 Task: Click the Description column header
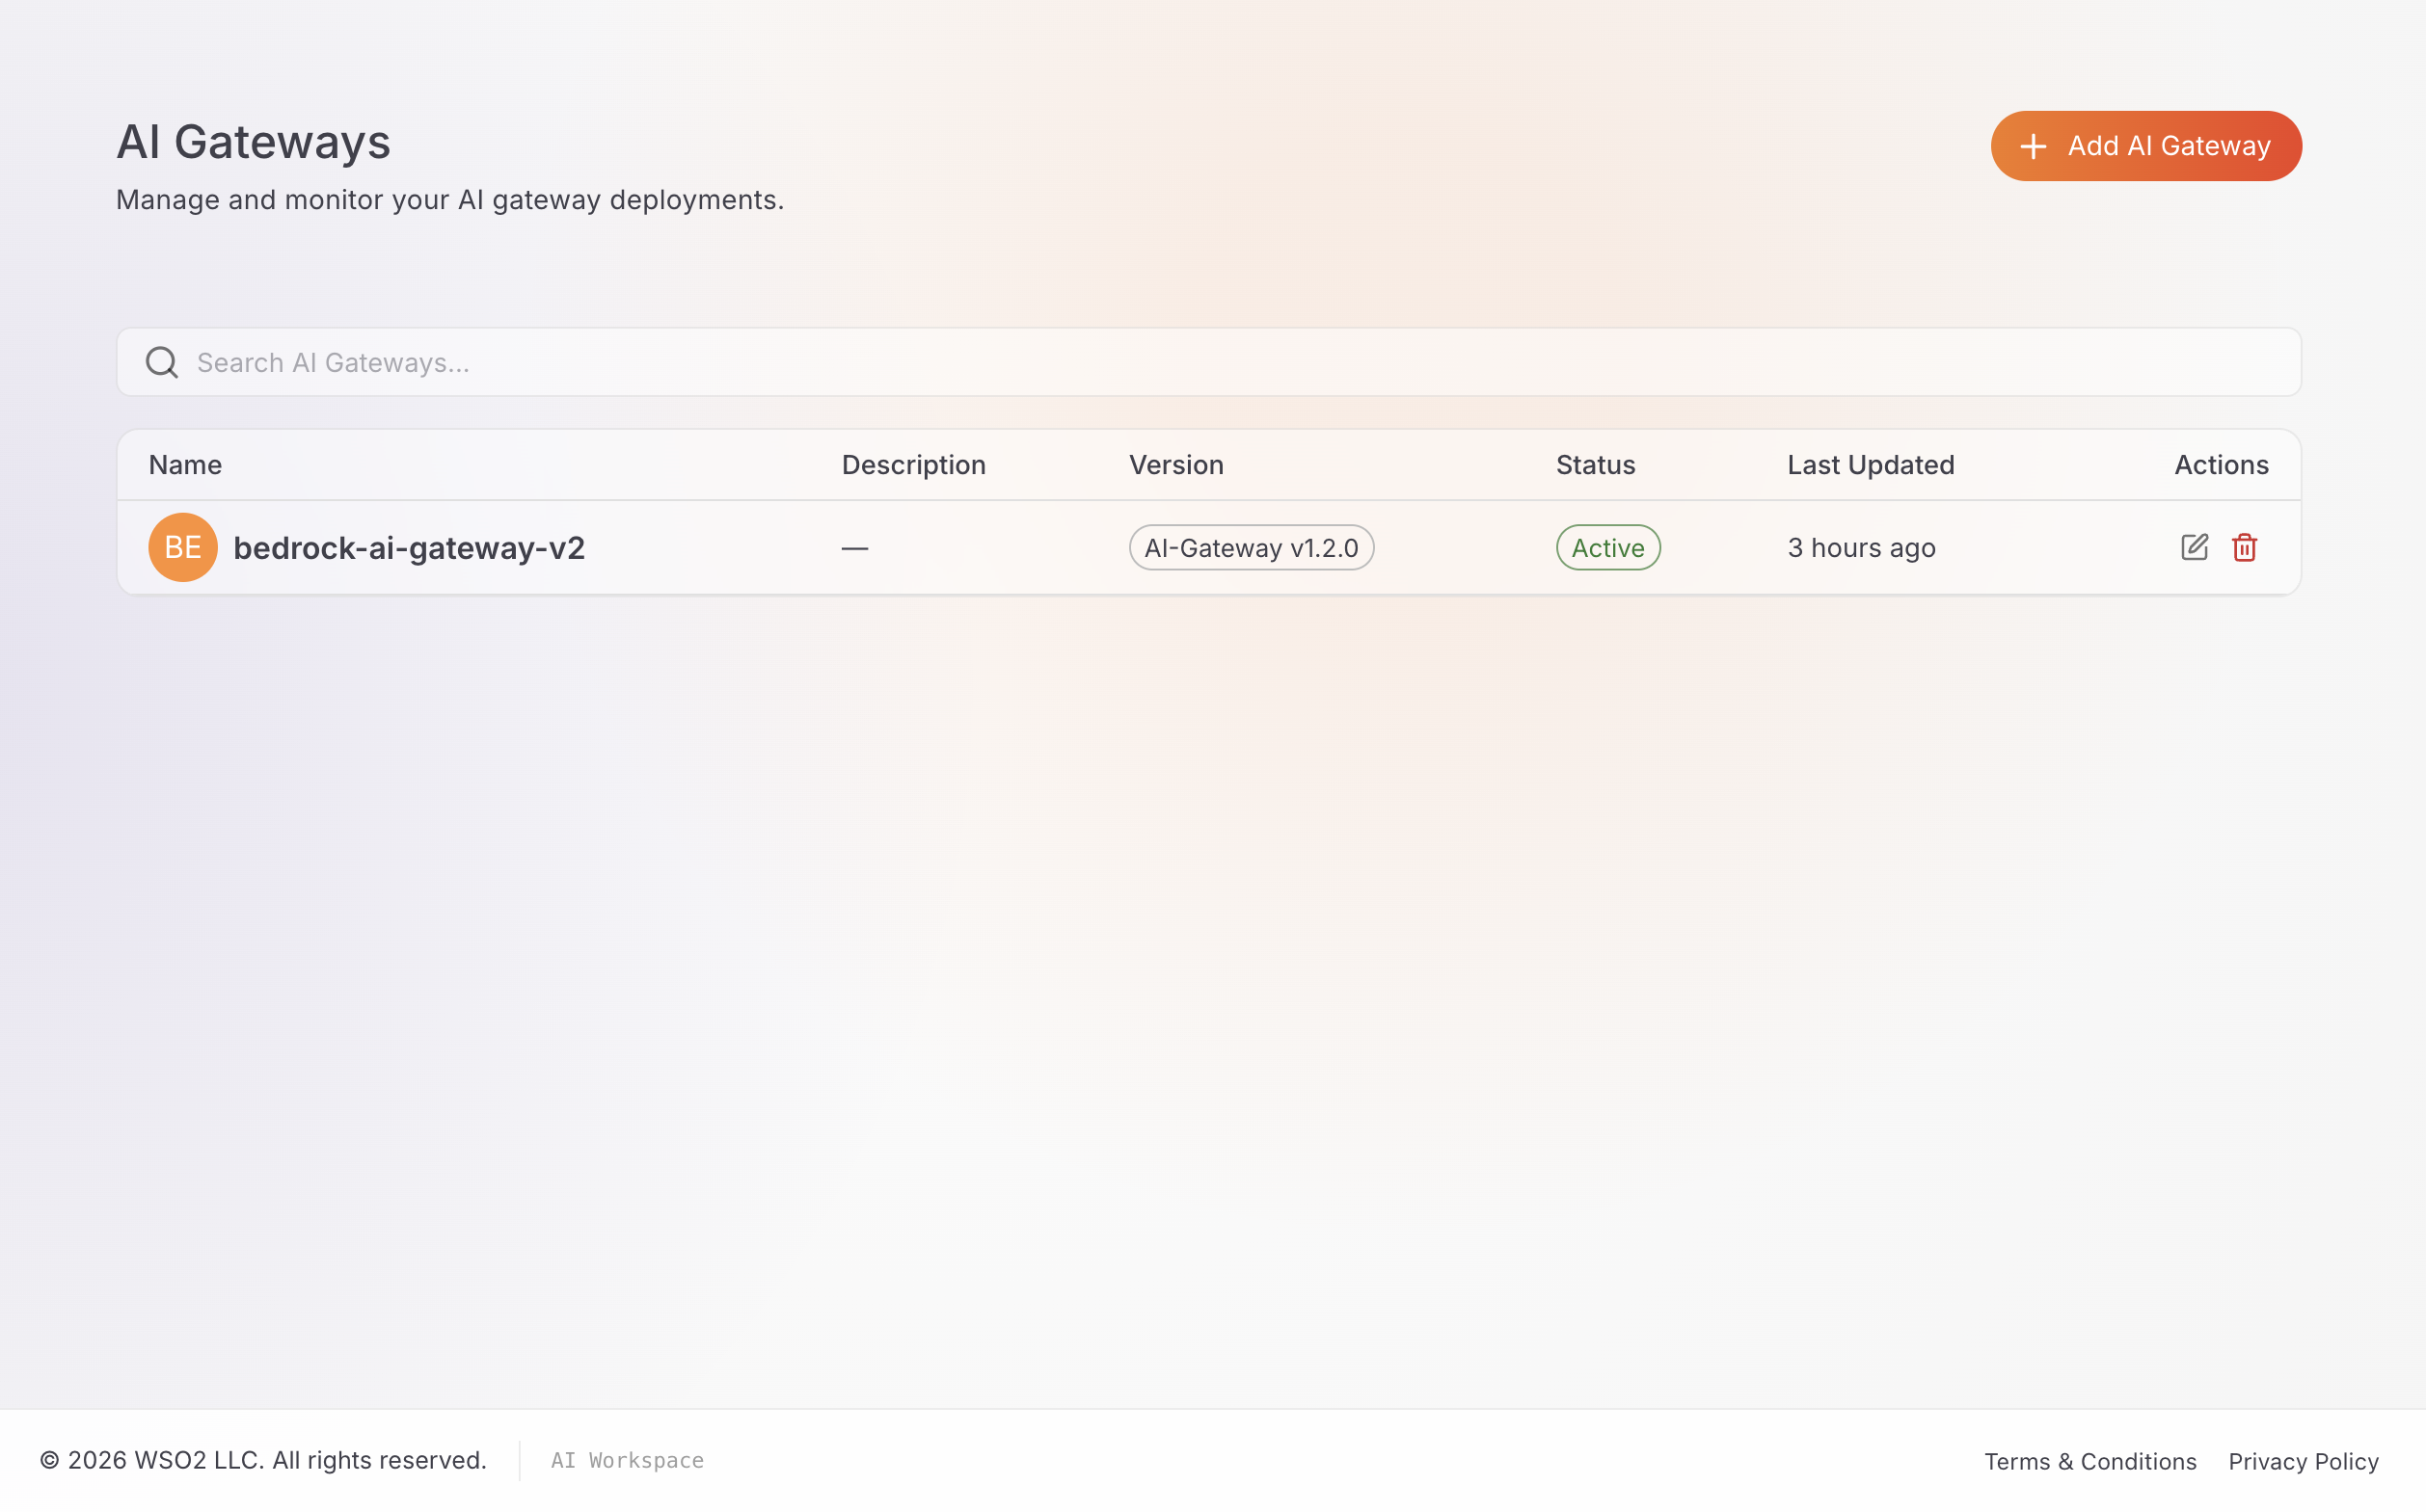point(913,465)
